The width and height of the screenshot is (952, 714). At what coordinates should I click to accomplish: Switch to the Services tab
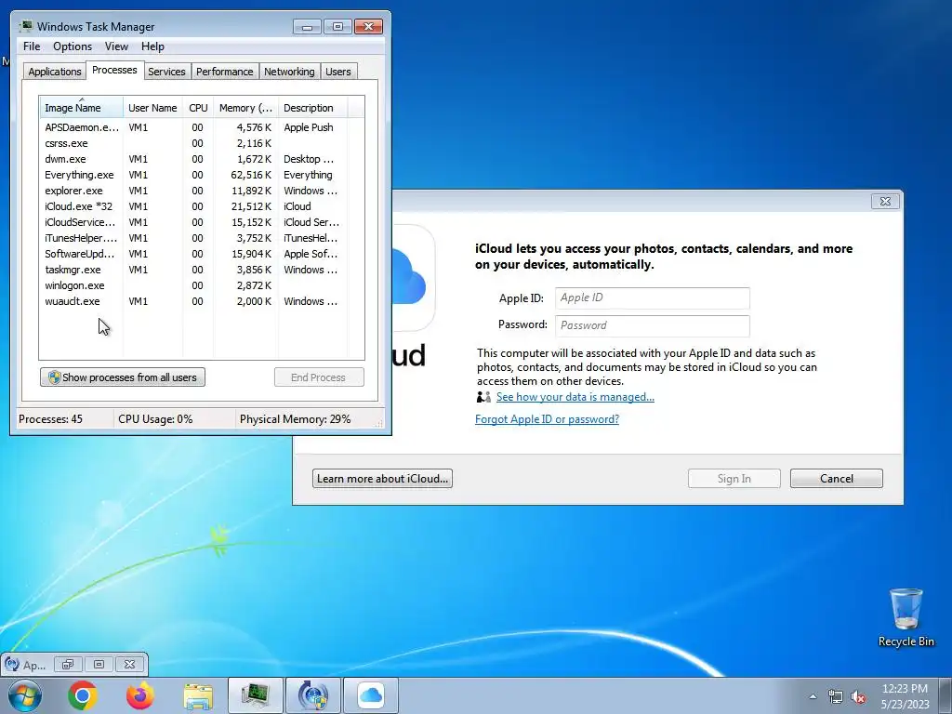pyautogui.click(x=166, y=72)
